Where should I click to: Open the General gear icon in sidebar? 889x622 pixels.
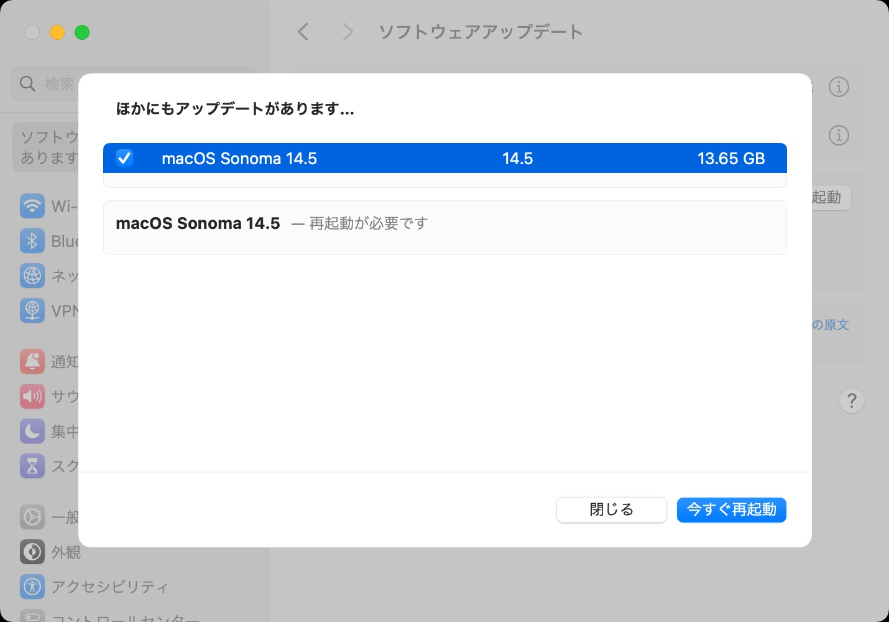[x=32, y=517]
